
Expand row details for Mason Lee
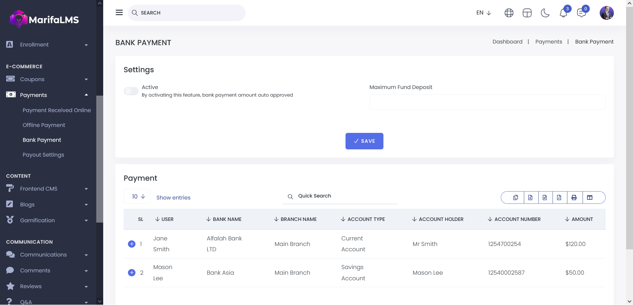132,273
